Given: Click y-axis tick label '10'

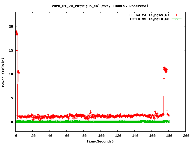Looking at the screenshot, I should [11, 74].
